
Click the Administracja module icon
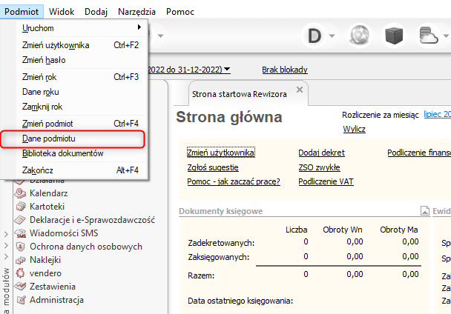20,300
